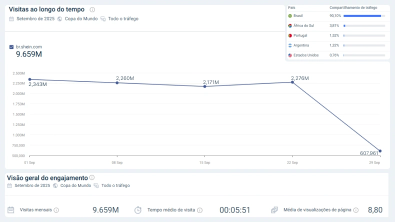Sort by Compartilhamento de tráfego column header
Image resolution: width=395 pixels, height=222 pixels.
pyautogui.click(x=353, y=8)
